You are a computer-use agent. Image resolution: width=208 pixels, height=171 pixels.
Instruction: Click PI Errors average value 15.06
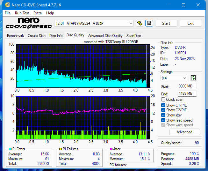point(45,154)
